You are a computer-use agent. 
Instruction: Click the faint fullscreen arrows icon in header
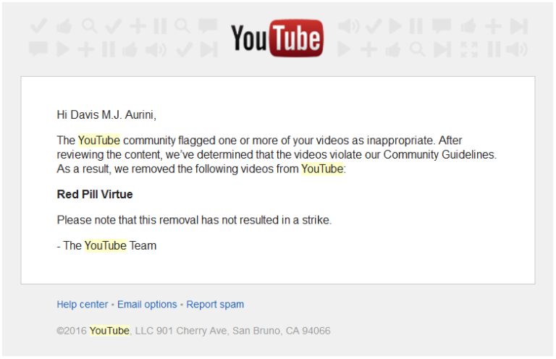469,49
